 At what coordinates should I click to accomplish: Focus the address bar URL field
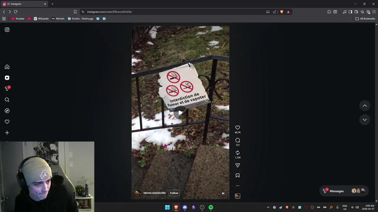tap(174, 12)
